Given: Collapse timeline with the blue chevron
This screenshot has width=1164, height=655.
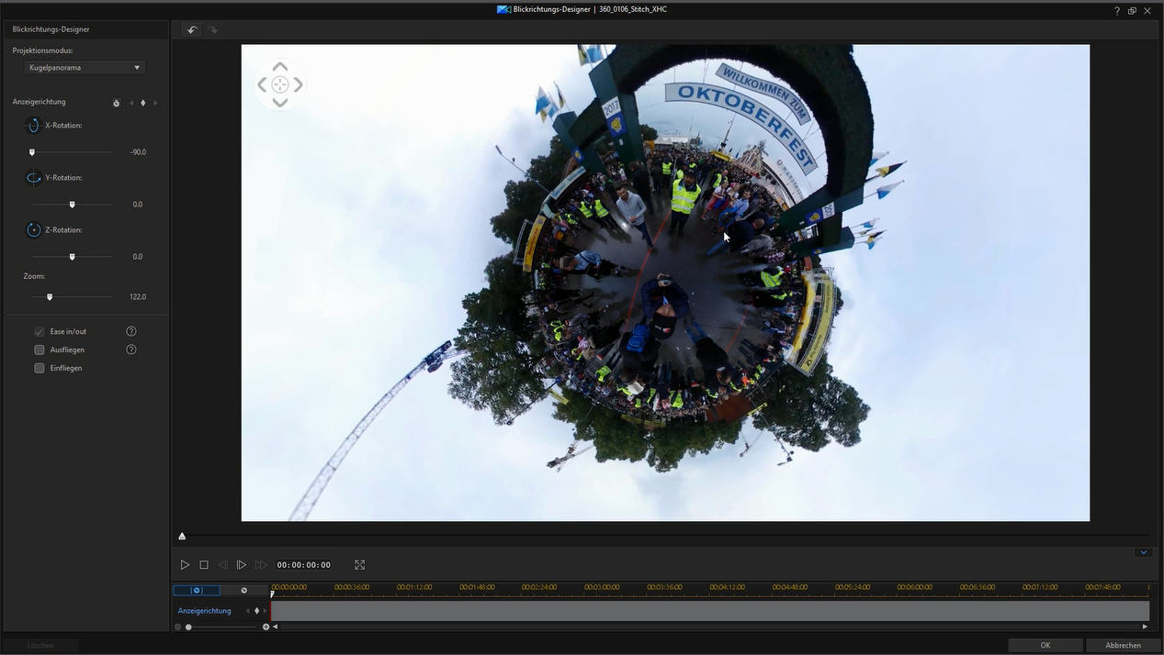Looking at the screenshot, I should pos(1144,552).
